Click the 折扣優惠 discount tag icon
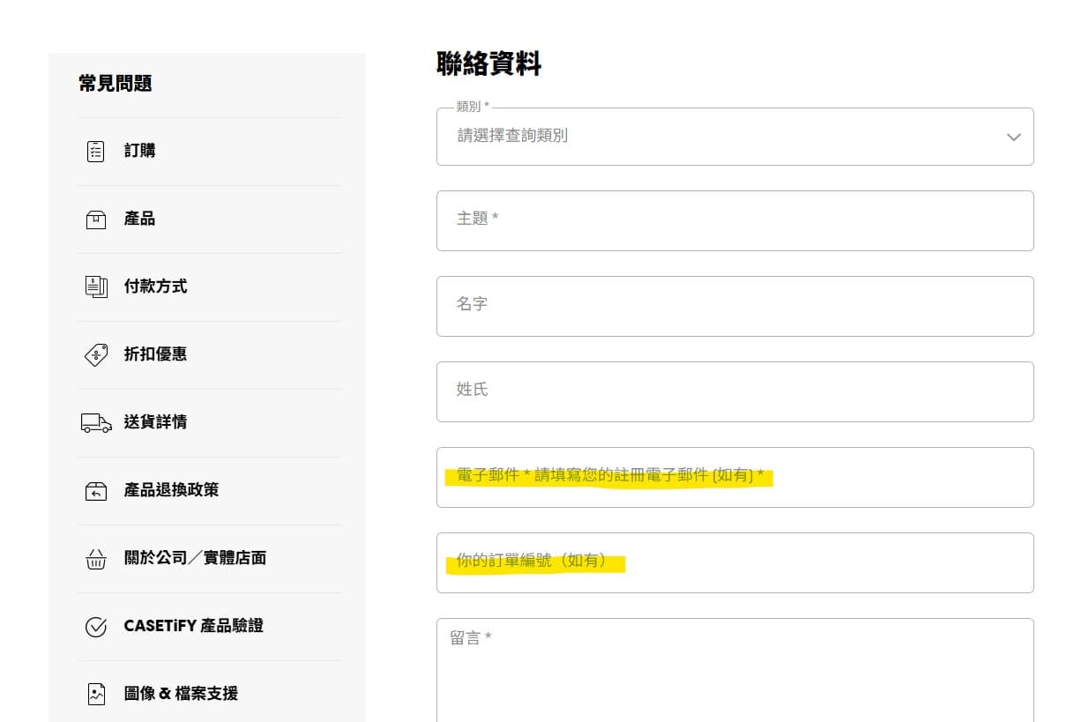 pos(95,354)
